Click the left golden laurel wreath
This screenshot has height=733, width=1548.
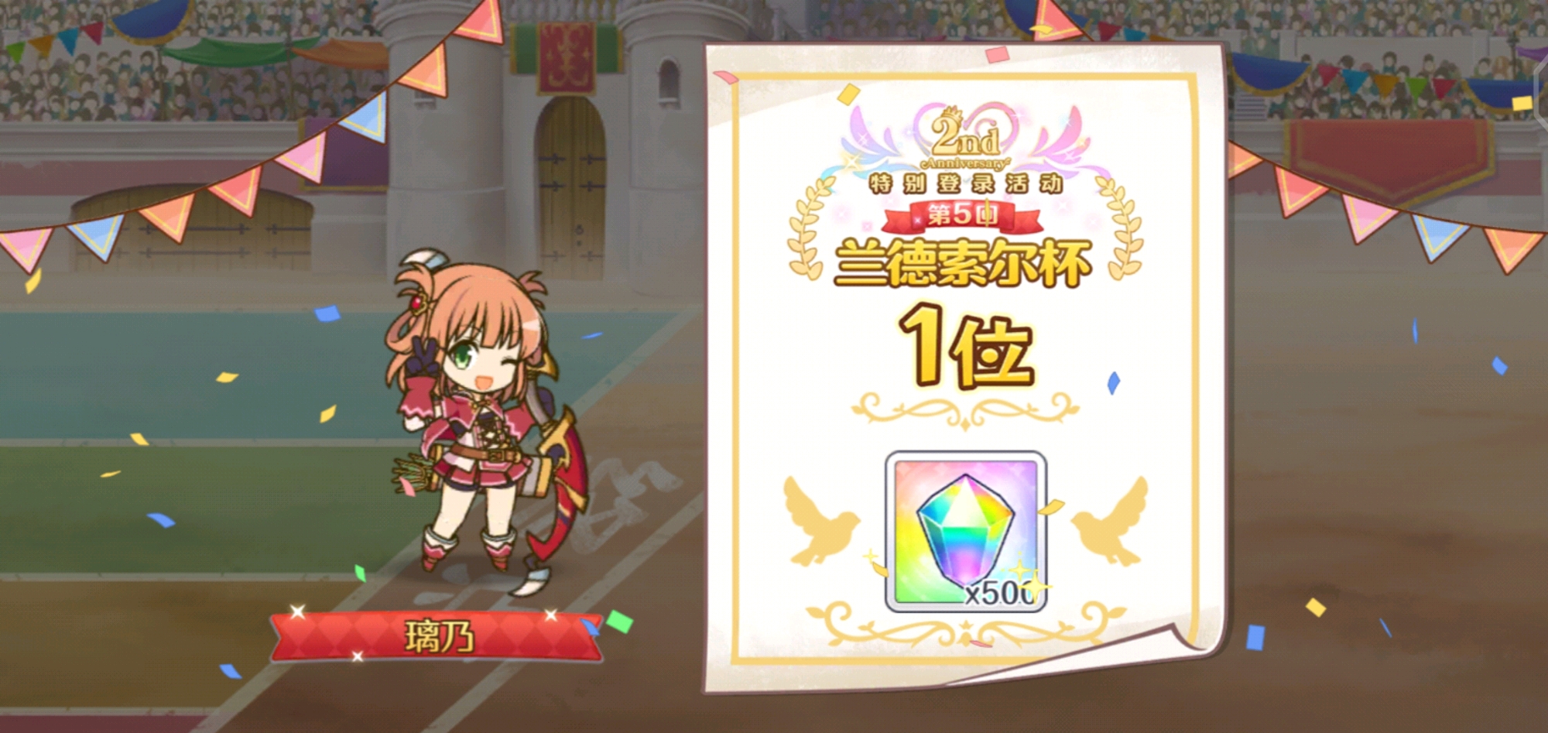[810, 228]
